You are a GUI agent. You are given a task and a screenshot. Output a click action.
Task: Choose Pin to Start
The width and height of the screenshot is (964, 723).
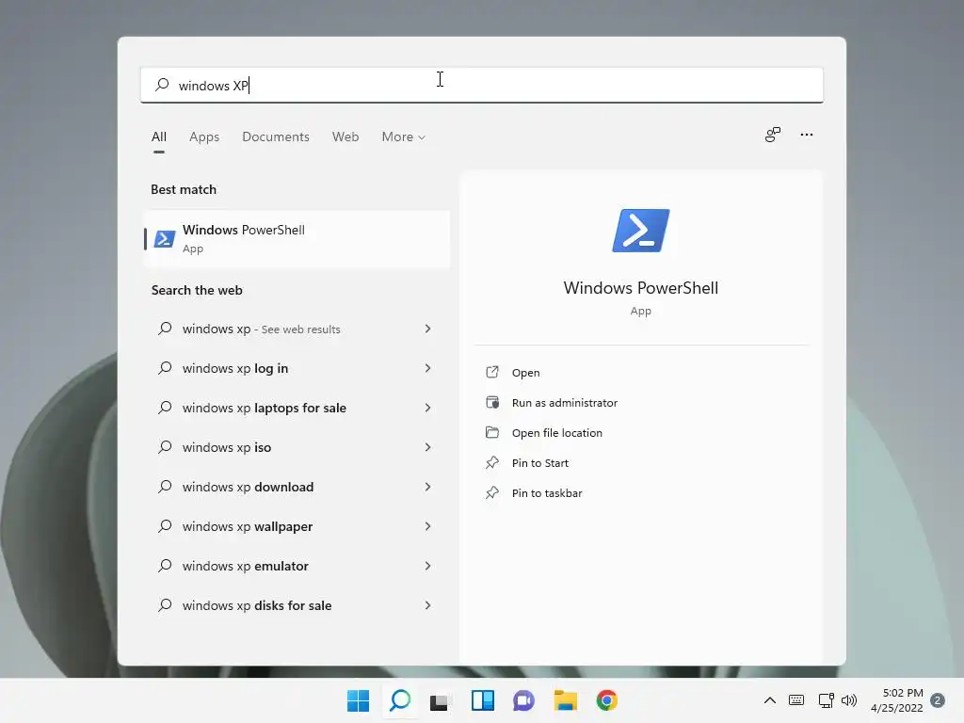tap(539, 463)
